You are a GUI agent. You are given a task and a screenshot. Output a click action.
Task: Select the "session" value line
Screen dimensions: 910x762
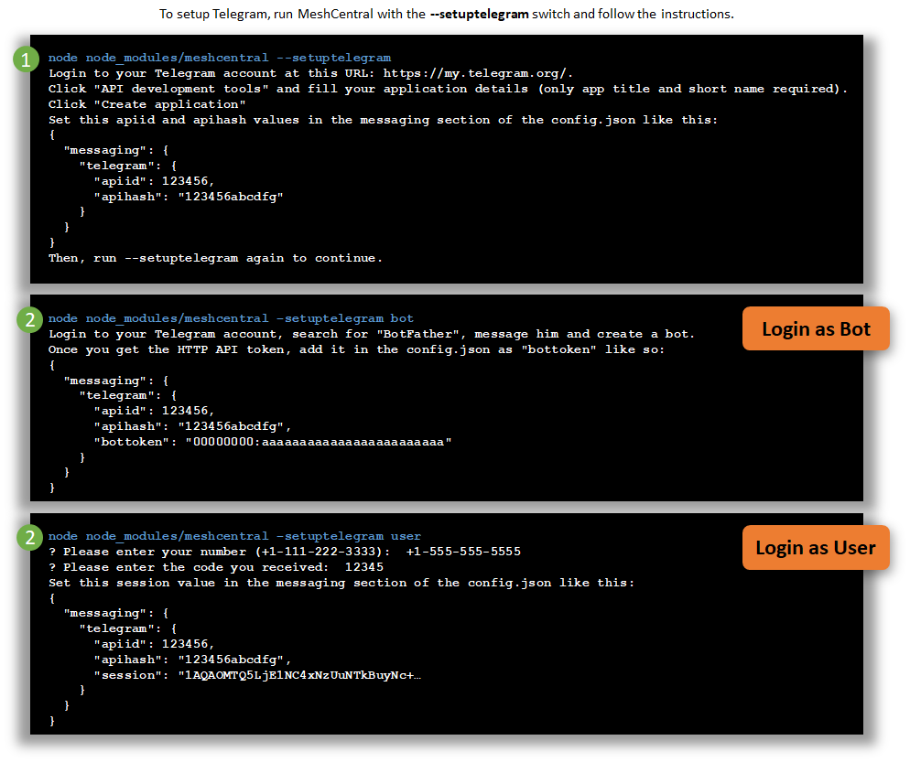257,676
